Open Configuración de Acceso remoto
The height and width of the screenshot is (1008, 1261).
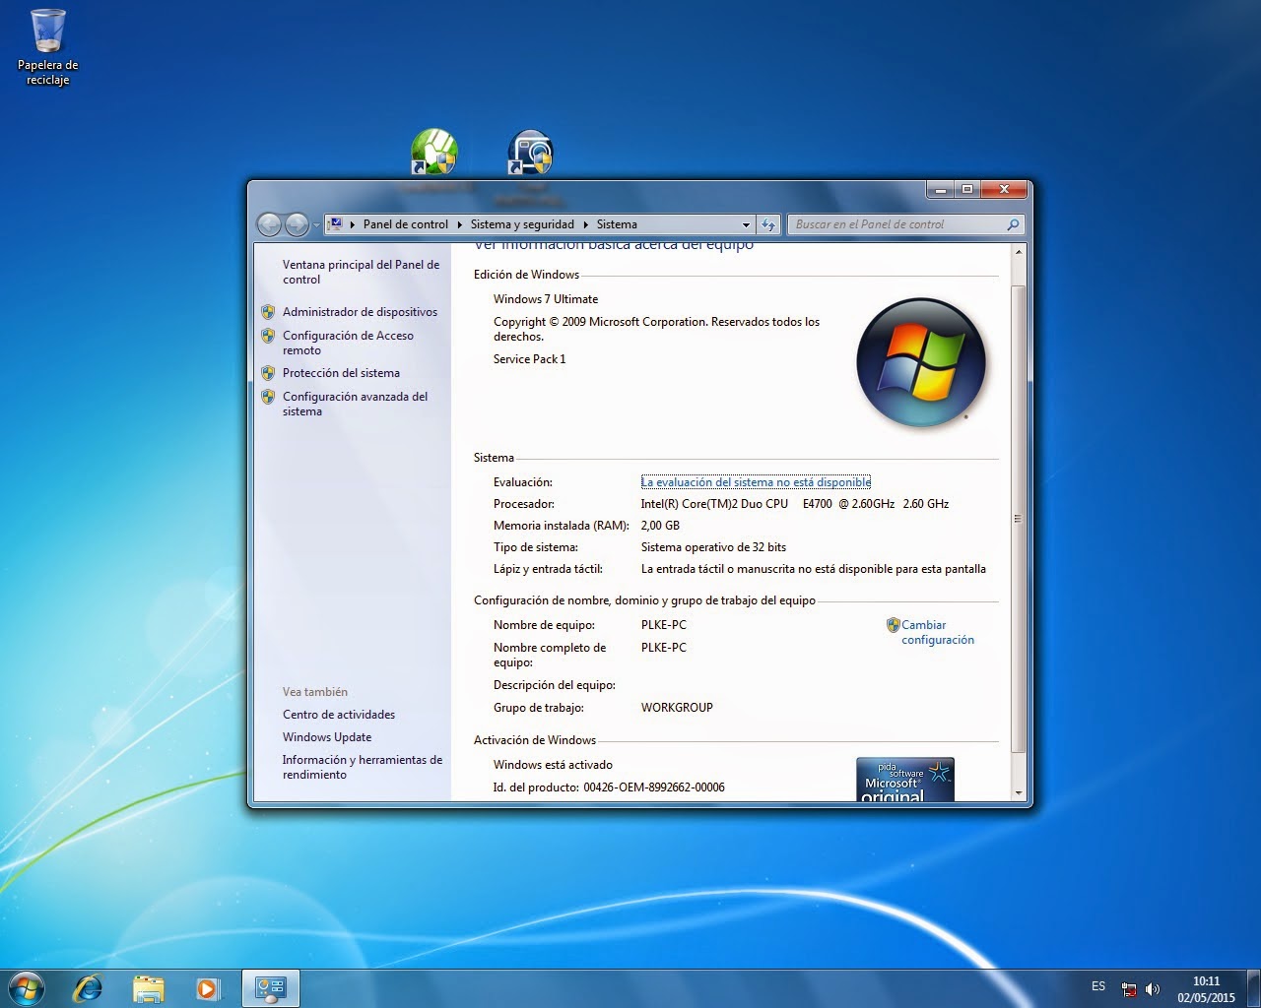click(x=348, y=343)
